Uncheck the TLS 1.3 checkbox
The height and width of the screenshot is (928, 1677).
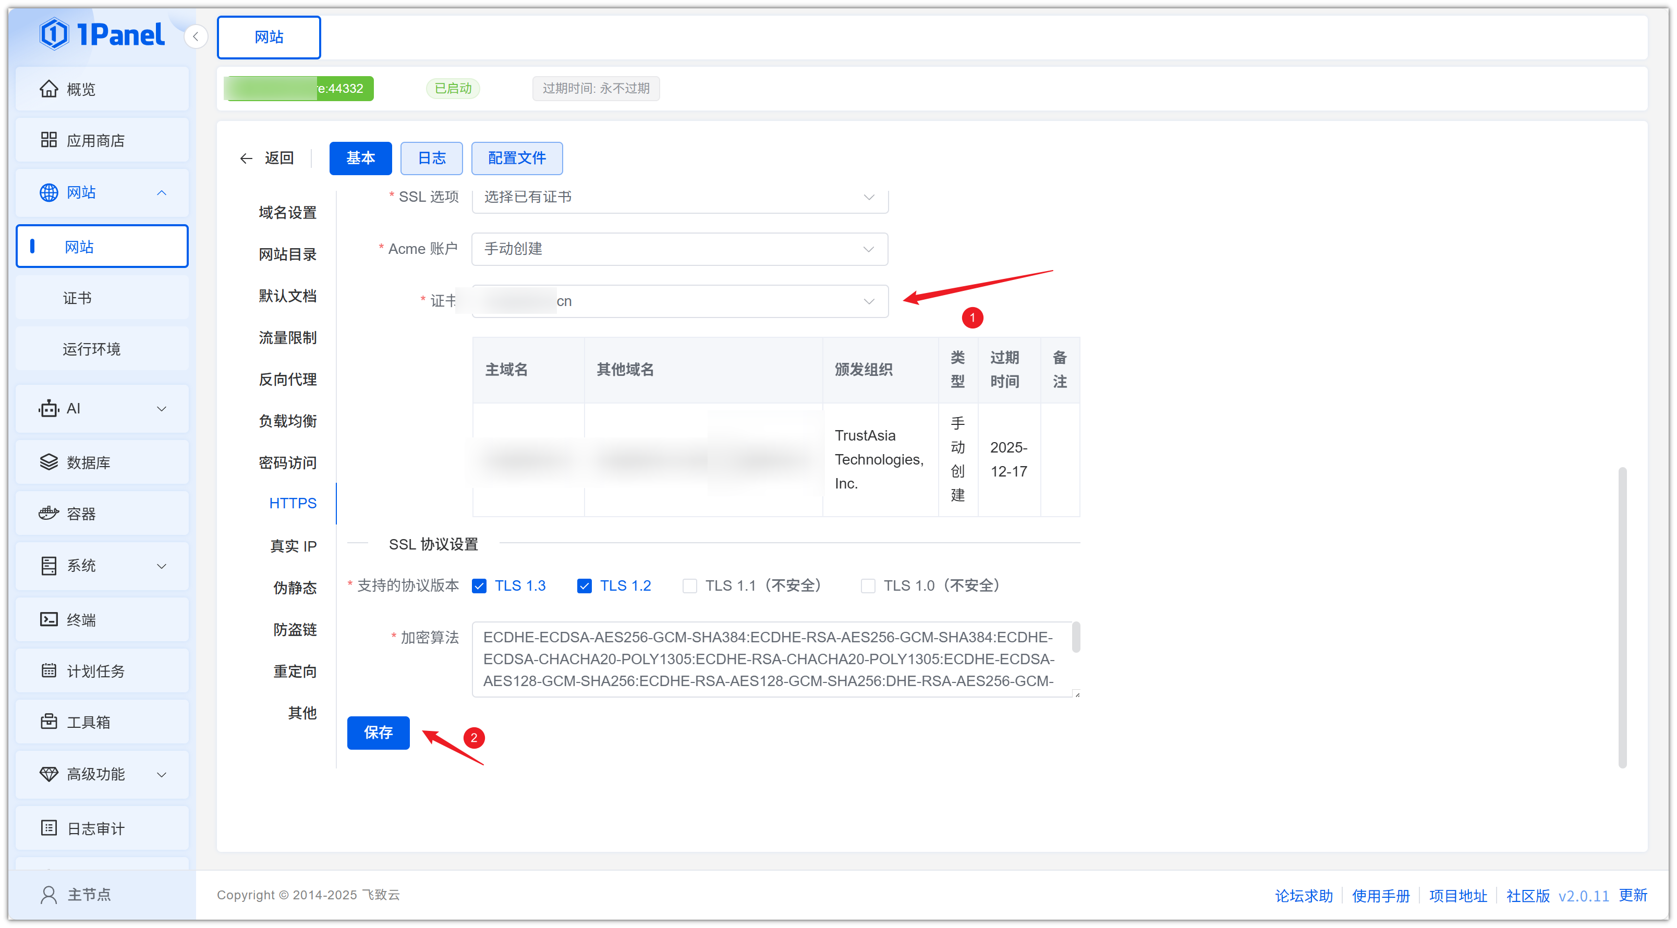pyautogui.click(x=479, y=585)
